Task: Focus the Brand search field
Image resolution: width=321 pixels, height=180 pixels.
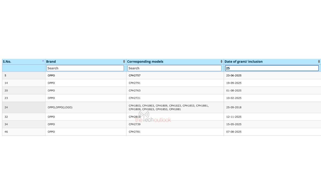Action: click(x=85, y=68)
